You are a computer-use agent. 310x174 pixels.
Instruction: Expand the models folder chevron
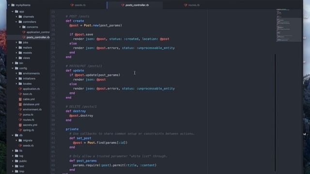pyautogui.click(x=16, y=53)
